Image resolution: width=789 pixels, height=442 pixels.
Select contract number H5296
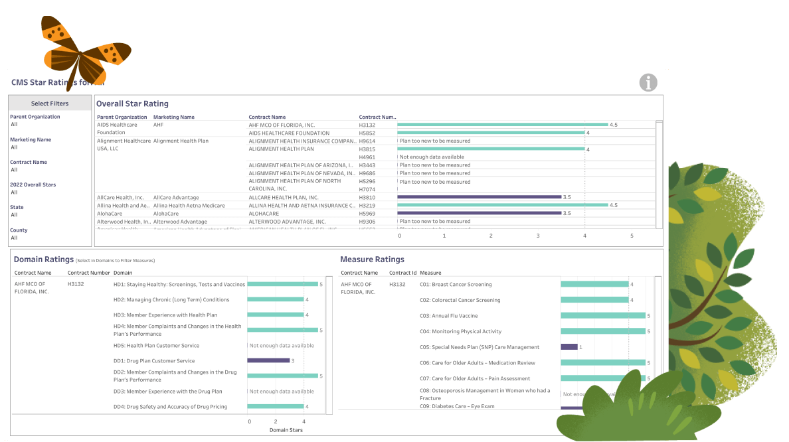pos(367,182)
